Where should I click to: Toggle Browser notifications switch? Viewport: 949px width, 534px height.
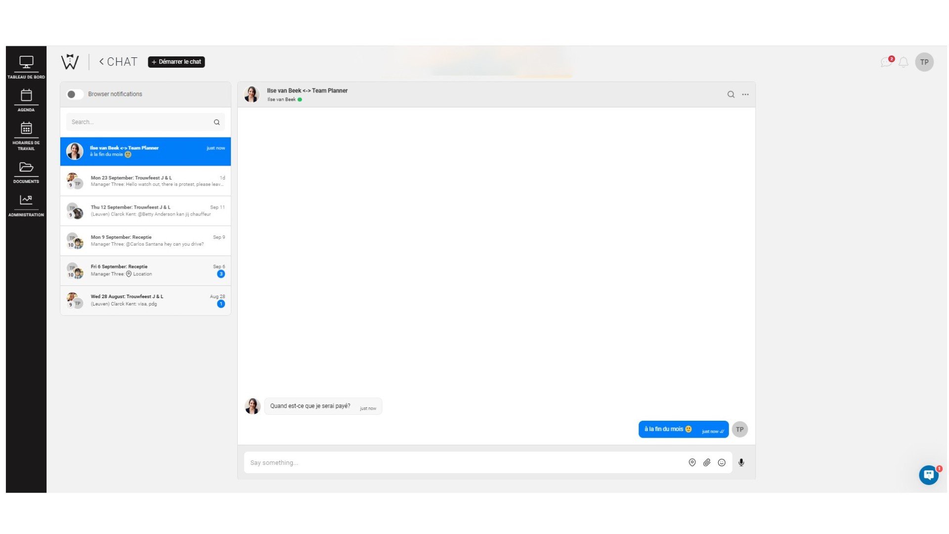point(75,94)
